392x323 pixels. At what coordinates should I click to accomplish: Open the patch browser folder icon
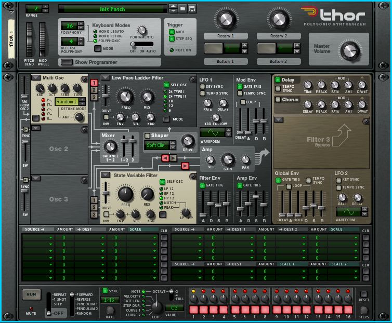(x=183, y=9)
